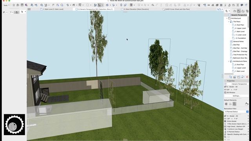The width and height of the screenshot is (251, 141).
Task: Click the 1 Fills (Color) Hatch option
Action: click(x=236, y=124)
